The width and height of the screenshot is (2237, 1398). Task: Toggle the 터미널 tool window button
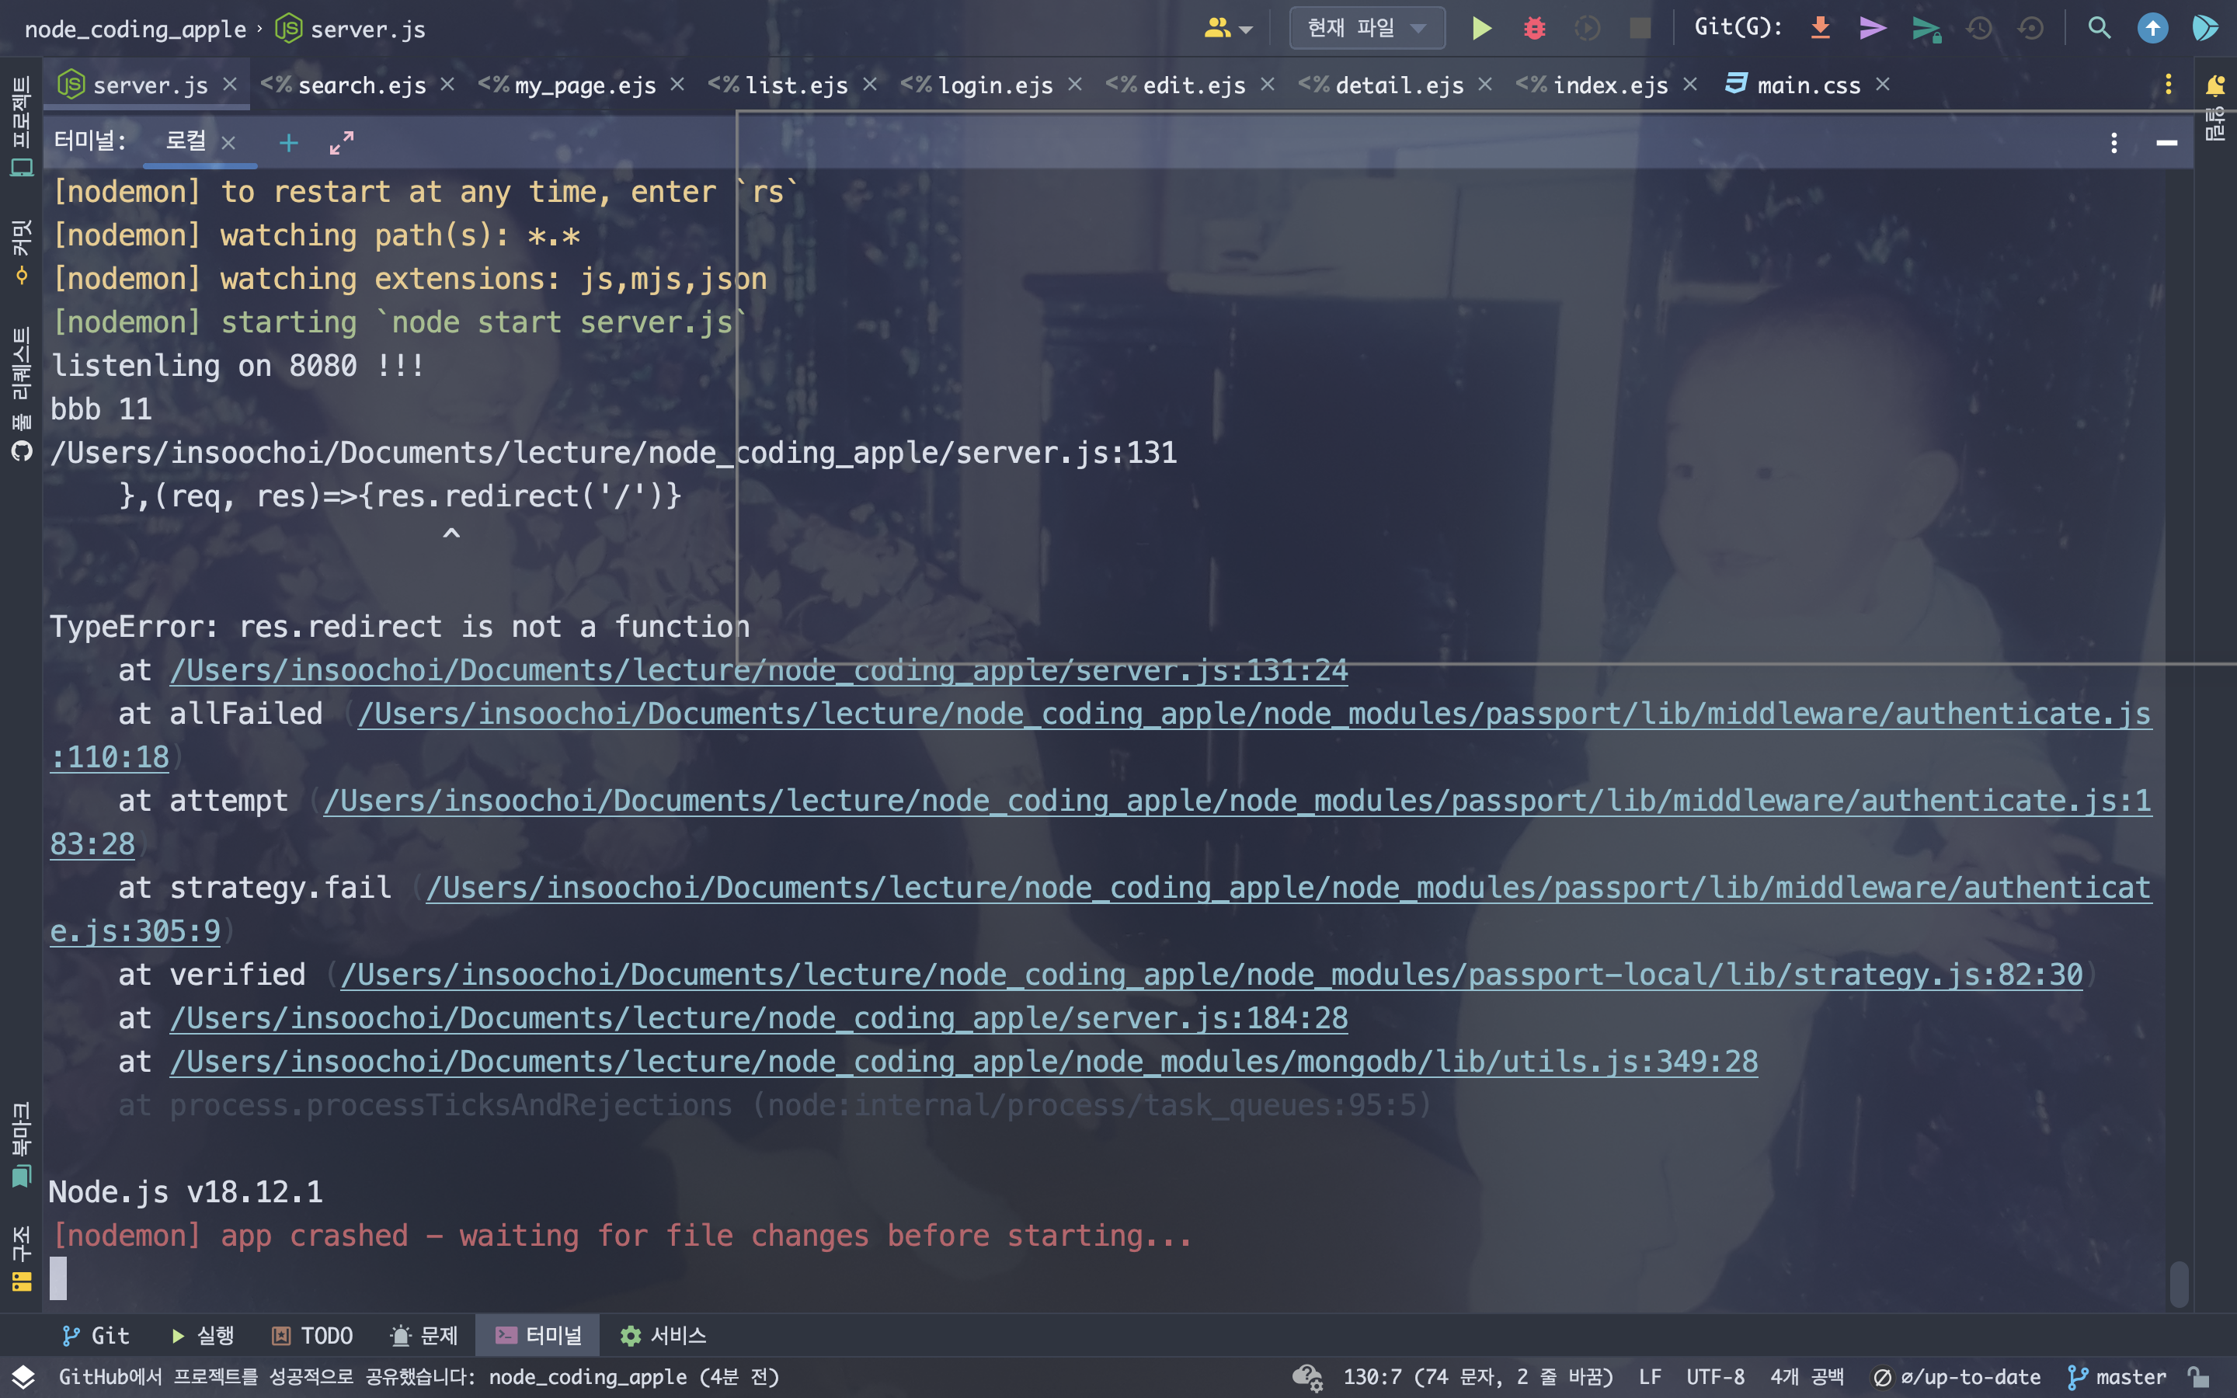(538, 1336)
